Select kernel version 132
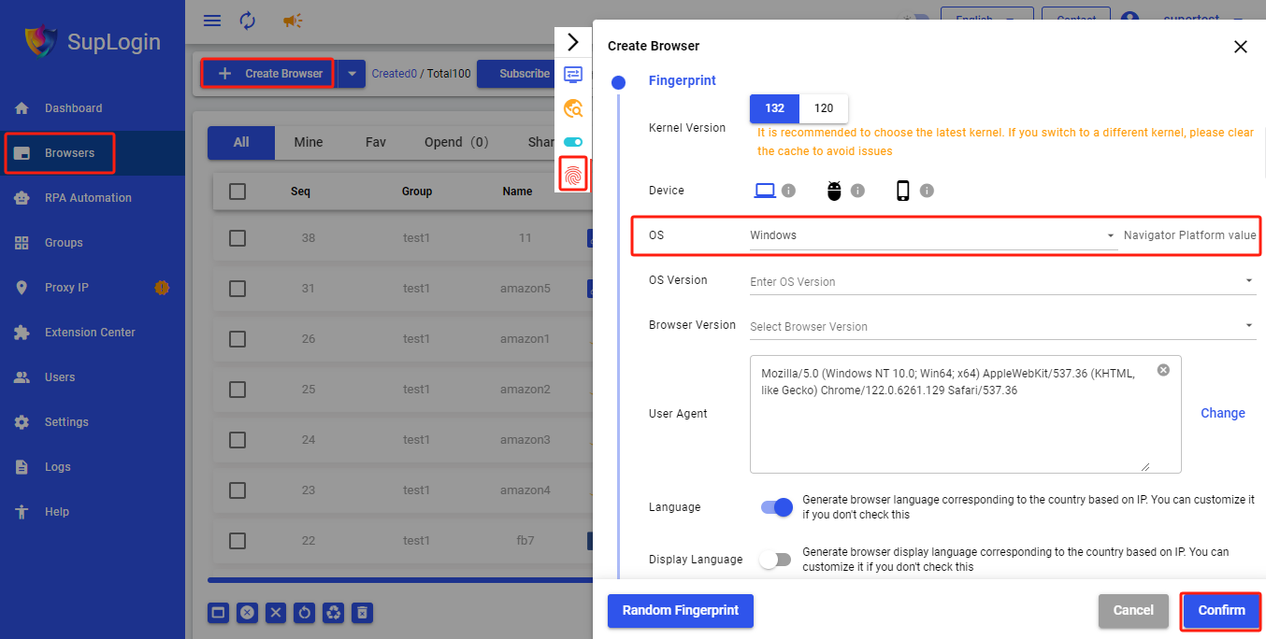Screen dimensions: 1266x639 pyautogui.click(x=774, y=108)
